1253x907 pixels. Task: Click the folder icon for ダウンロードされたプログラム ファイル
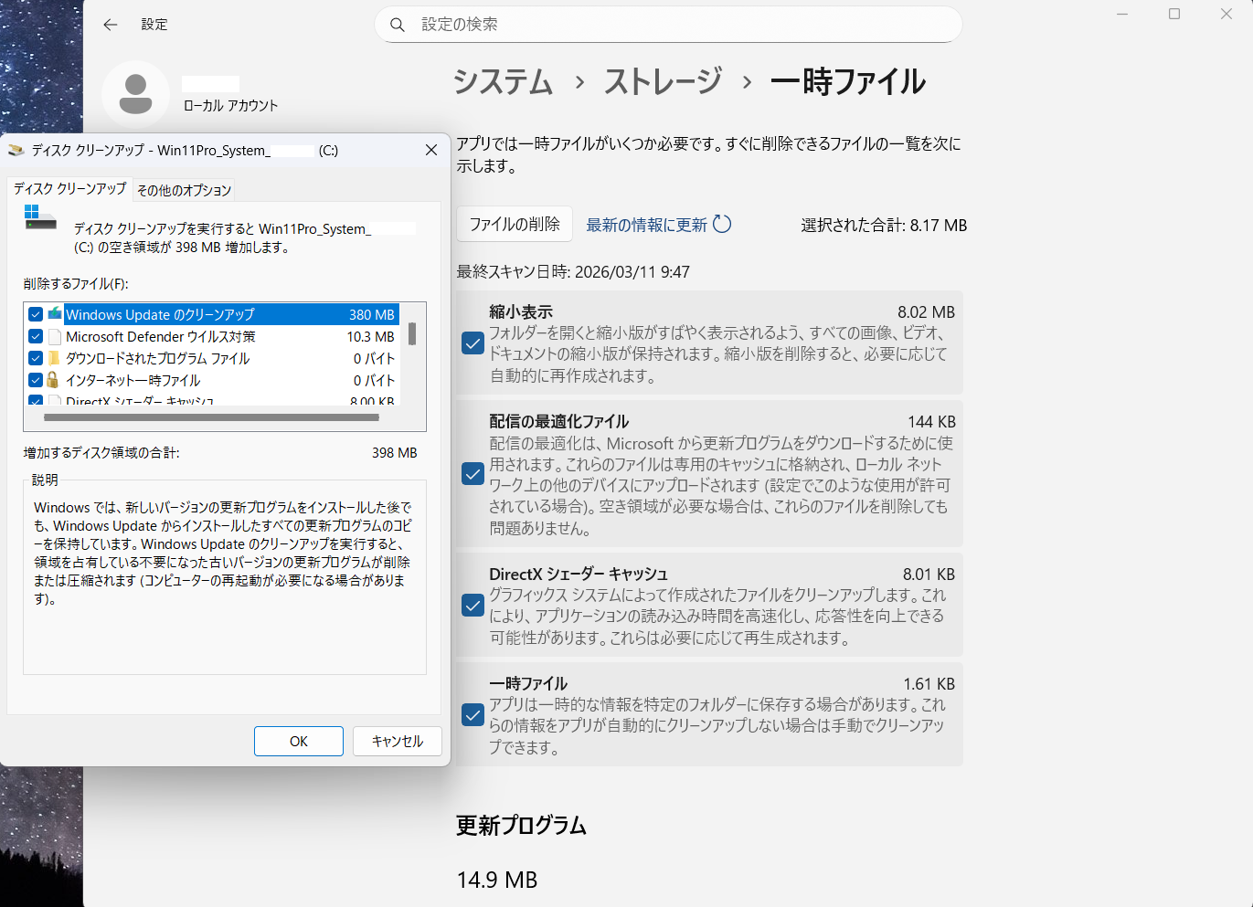coord(54,358)
